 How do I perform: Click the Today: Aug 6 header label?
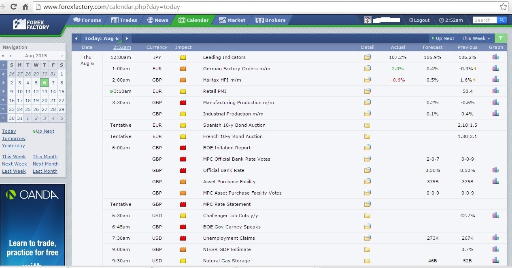(x=102, y=38)
